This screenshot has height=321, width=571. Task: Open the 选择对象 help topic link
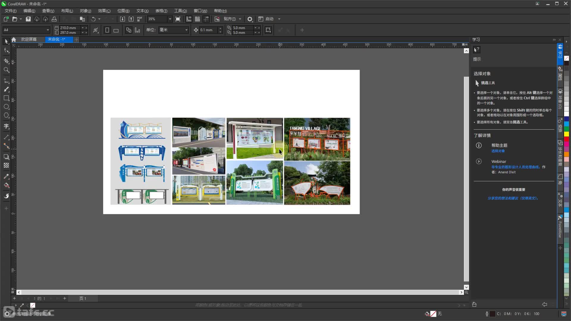click(498, 151)
